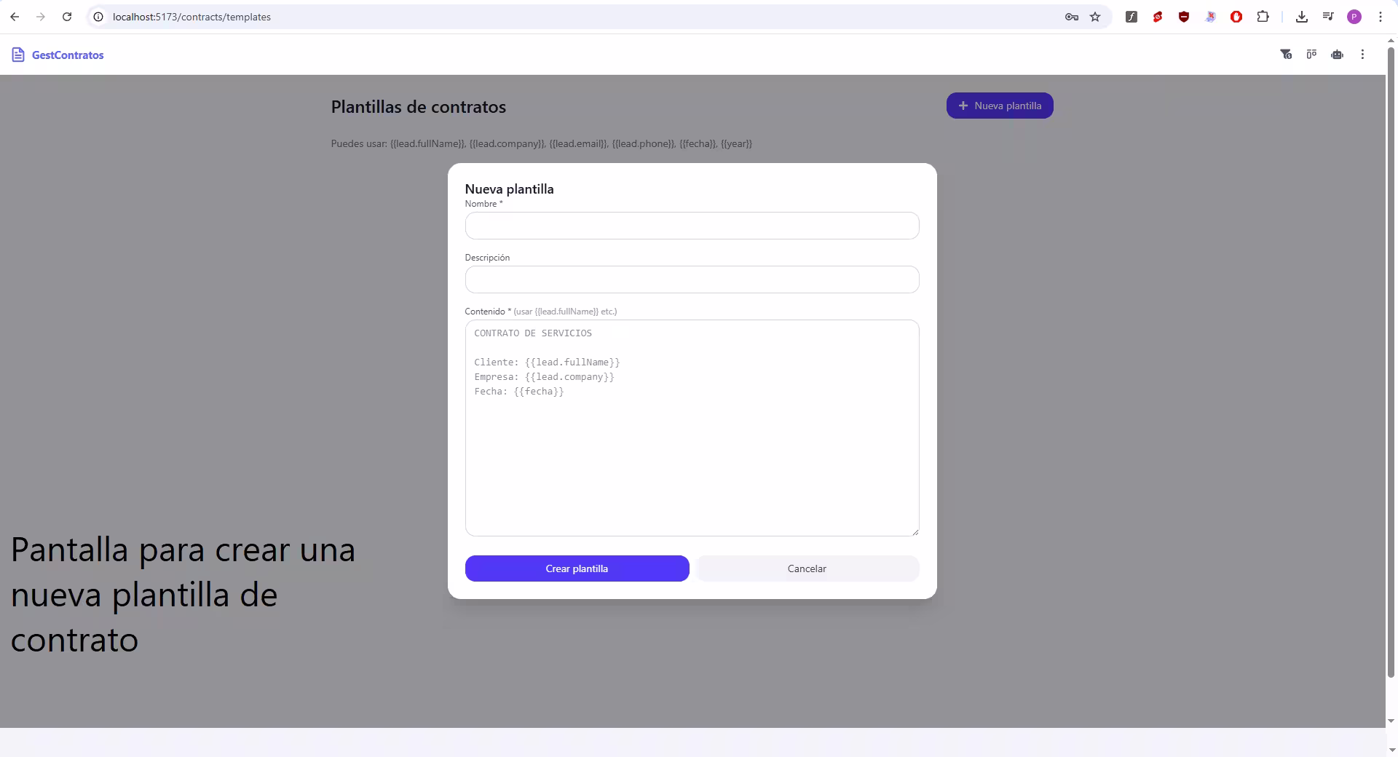The height and width of the screenshot is (757, 1398).
Task: Click the saved passwords key icon
Action: pyautogui.click(x=1070, y=17)
